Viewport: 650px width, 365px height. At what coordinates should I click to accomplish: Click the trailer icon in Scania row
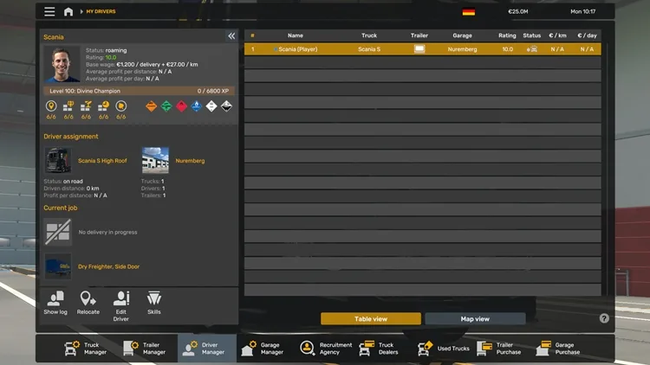tap(419, 48)
